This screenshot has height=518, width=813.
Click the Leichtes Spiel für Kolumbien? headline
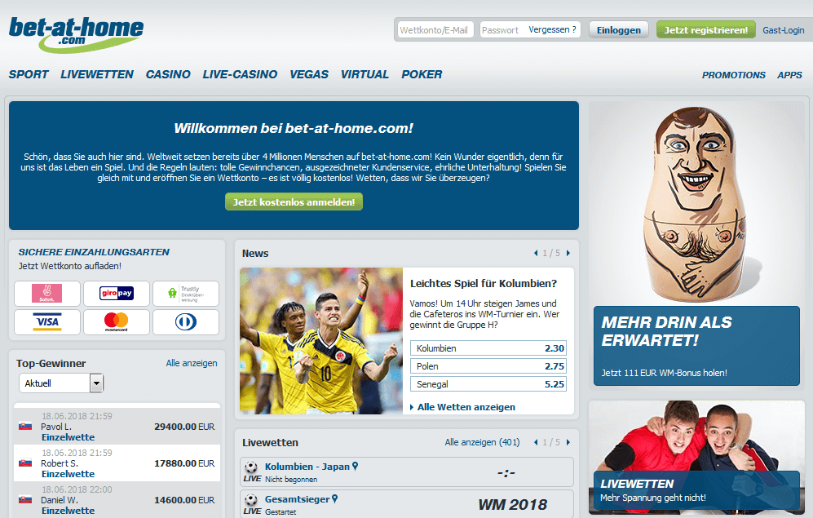click(x=484, y=284)
